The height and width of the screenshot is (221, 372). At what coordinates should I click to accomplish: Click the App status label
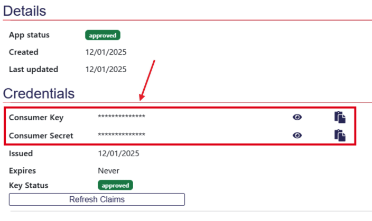point(29,35)
